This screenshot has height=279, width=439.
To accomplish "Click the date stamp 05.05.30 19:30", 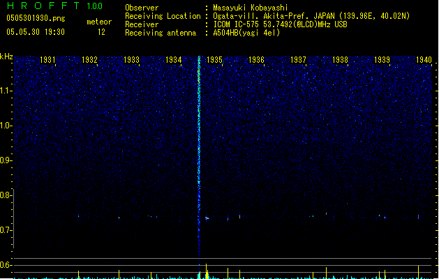I will click(36, 32).
